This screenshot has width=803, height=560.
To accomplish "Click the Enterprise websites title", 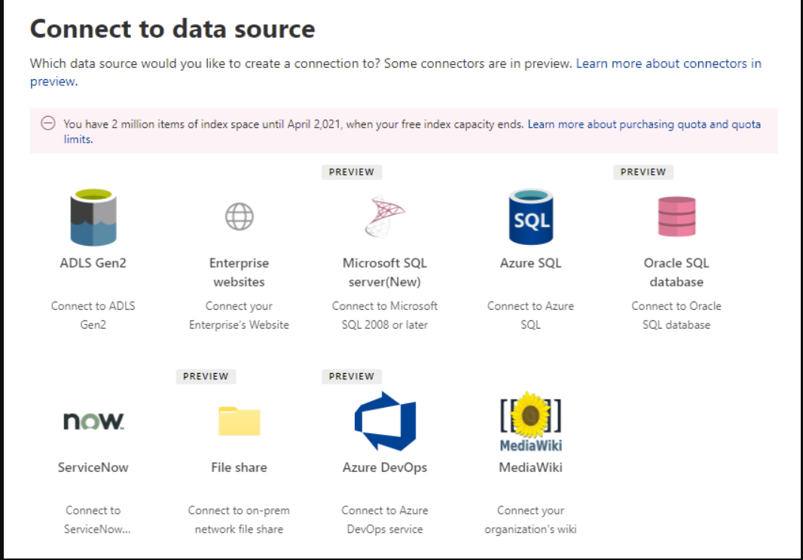I will coord(239,272).
